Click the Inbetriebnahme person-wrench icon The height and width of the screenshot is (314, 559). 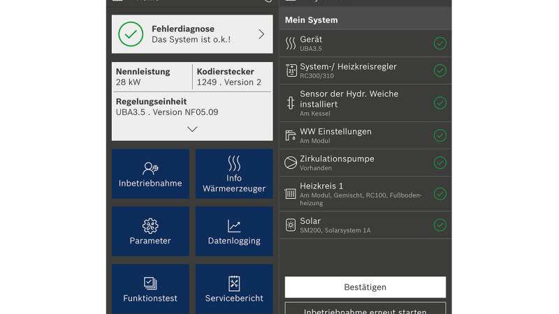click(x=150, y=168)
